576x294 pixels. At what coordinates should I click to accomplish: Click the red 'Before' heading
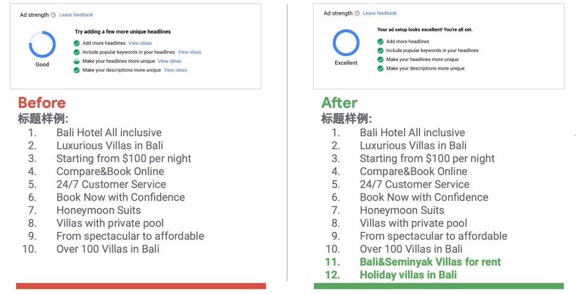pyautogui.click(x=41, y=102)
